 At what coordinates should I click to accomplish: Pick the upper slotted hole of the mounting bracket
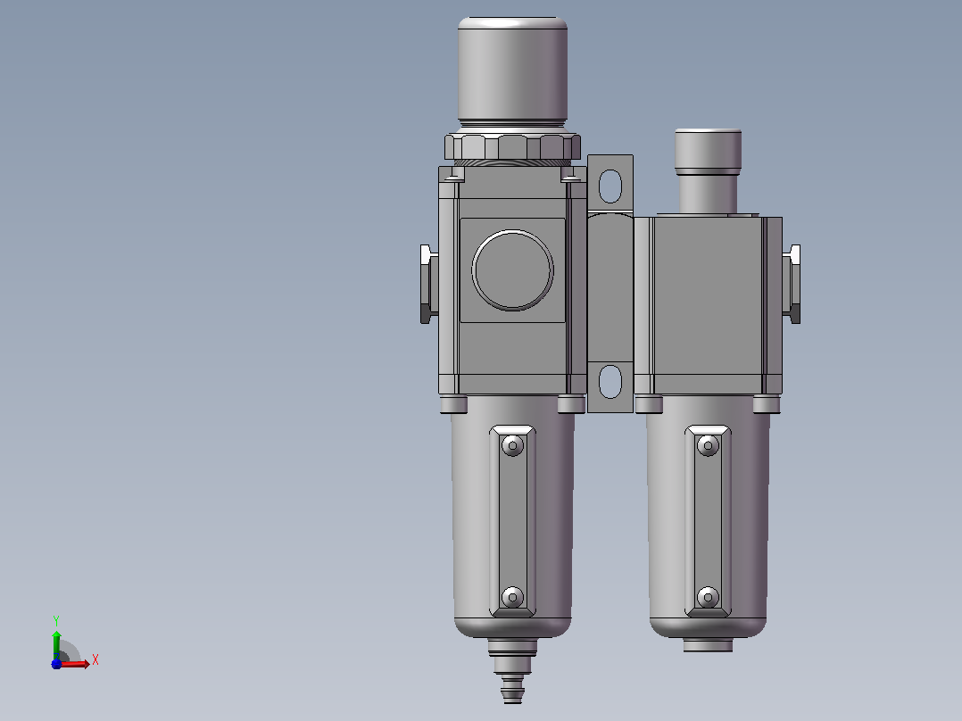pos(610,186)
